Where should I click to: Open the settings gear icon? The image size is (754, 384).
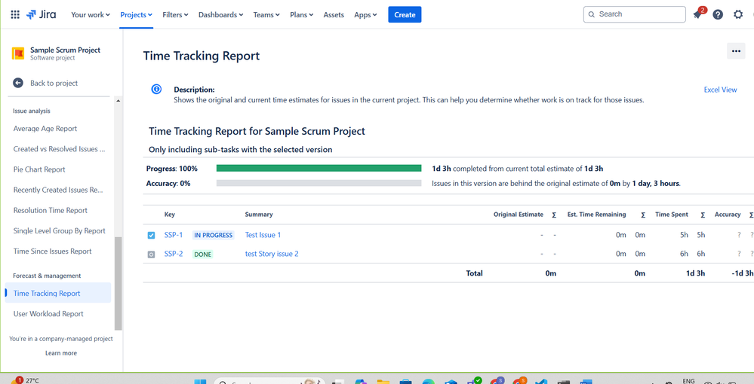point(738,14)
